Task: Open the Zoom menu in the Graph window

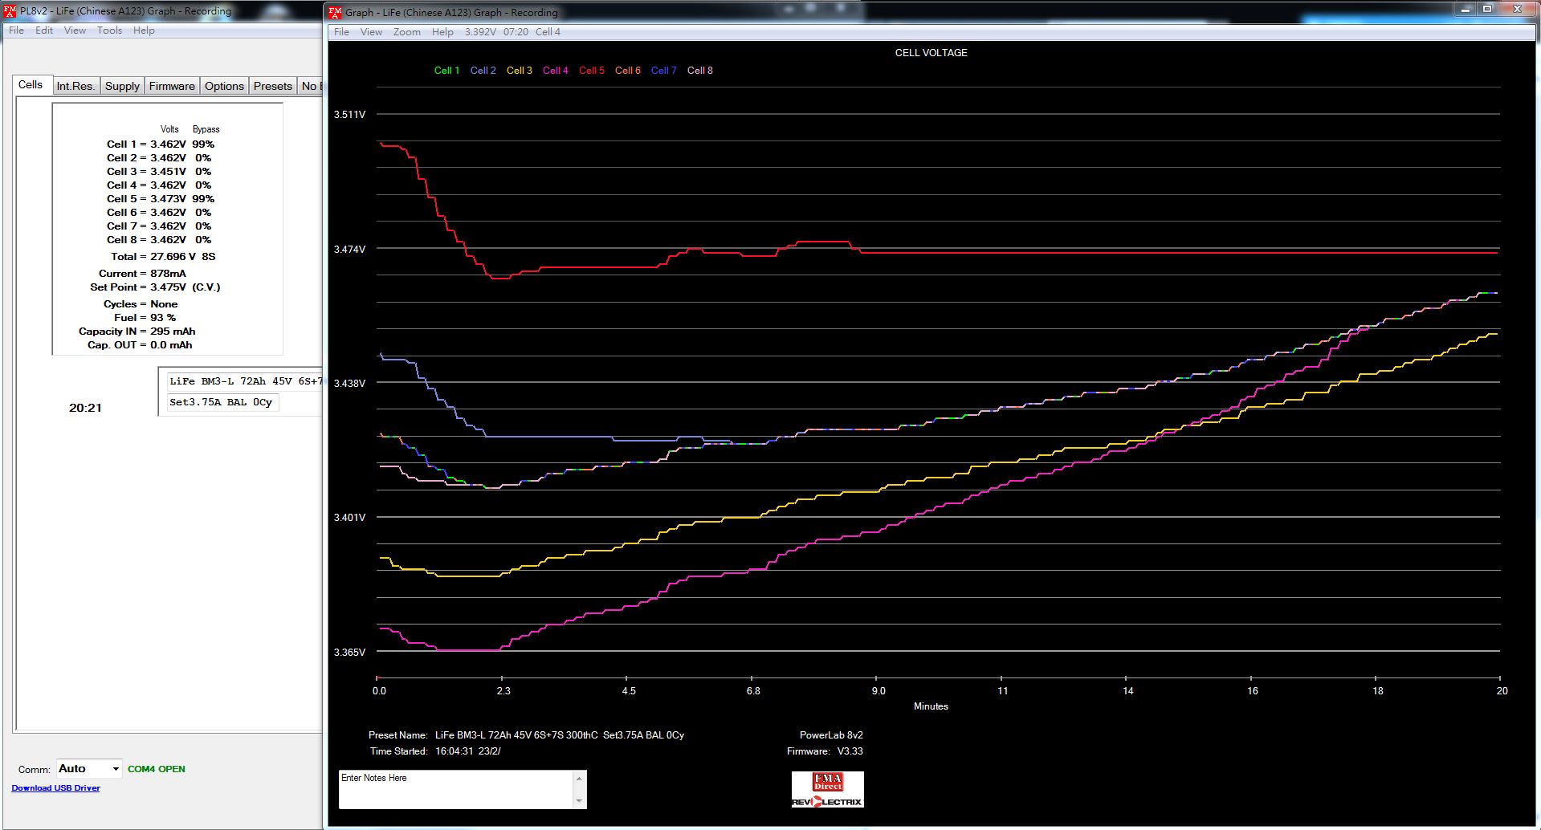Action: [x=406, y=32]
